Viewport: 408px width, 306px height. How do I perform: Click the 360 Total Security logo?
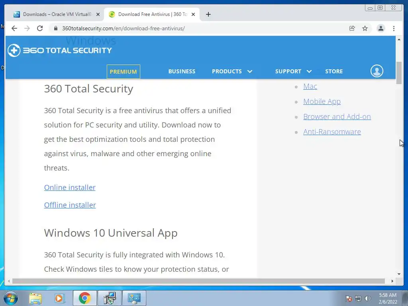tap(60, 50)
